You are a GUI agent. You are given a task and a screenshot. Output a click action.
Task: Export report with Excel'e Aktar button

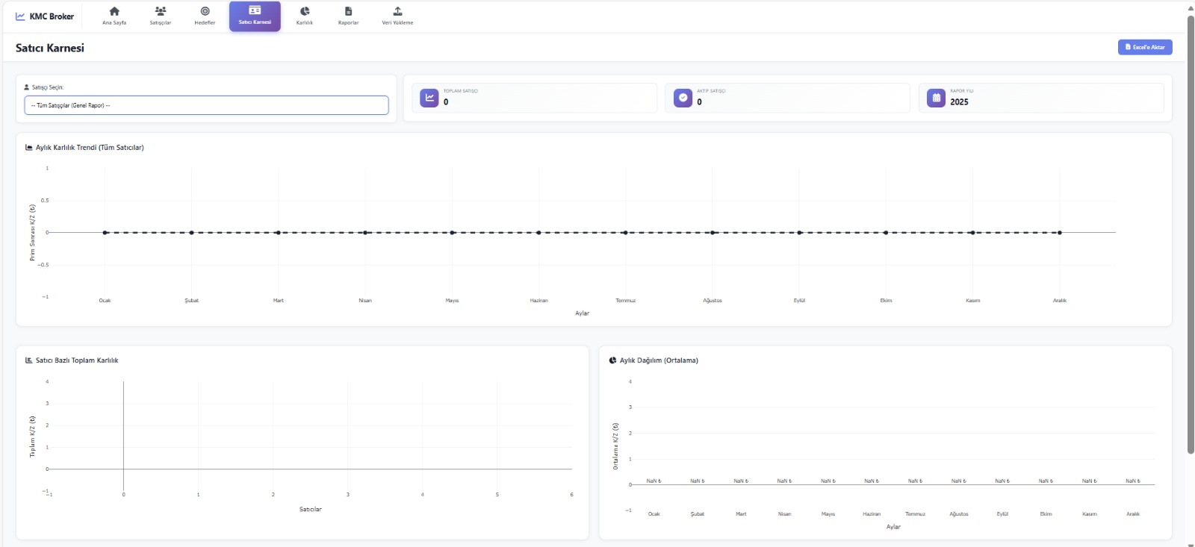coord(1144,47)
